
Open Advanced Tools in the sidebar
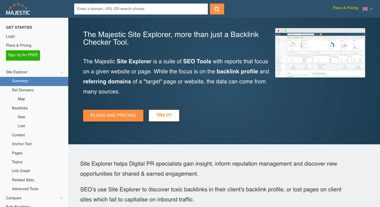tap(25, 189)
